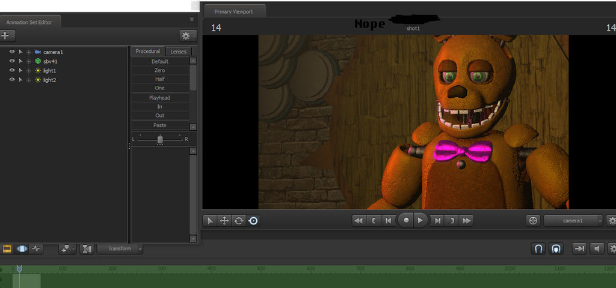Apply the Out procedural preset

160,116
